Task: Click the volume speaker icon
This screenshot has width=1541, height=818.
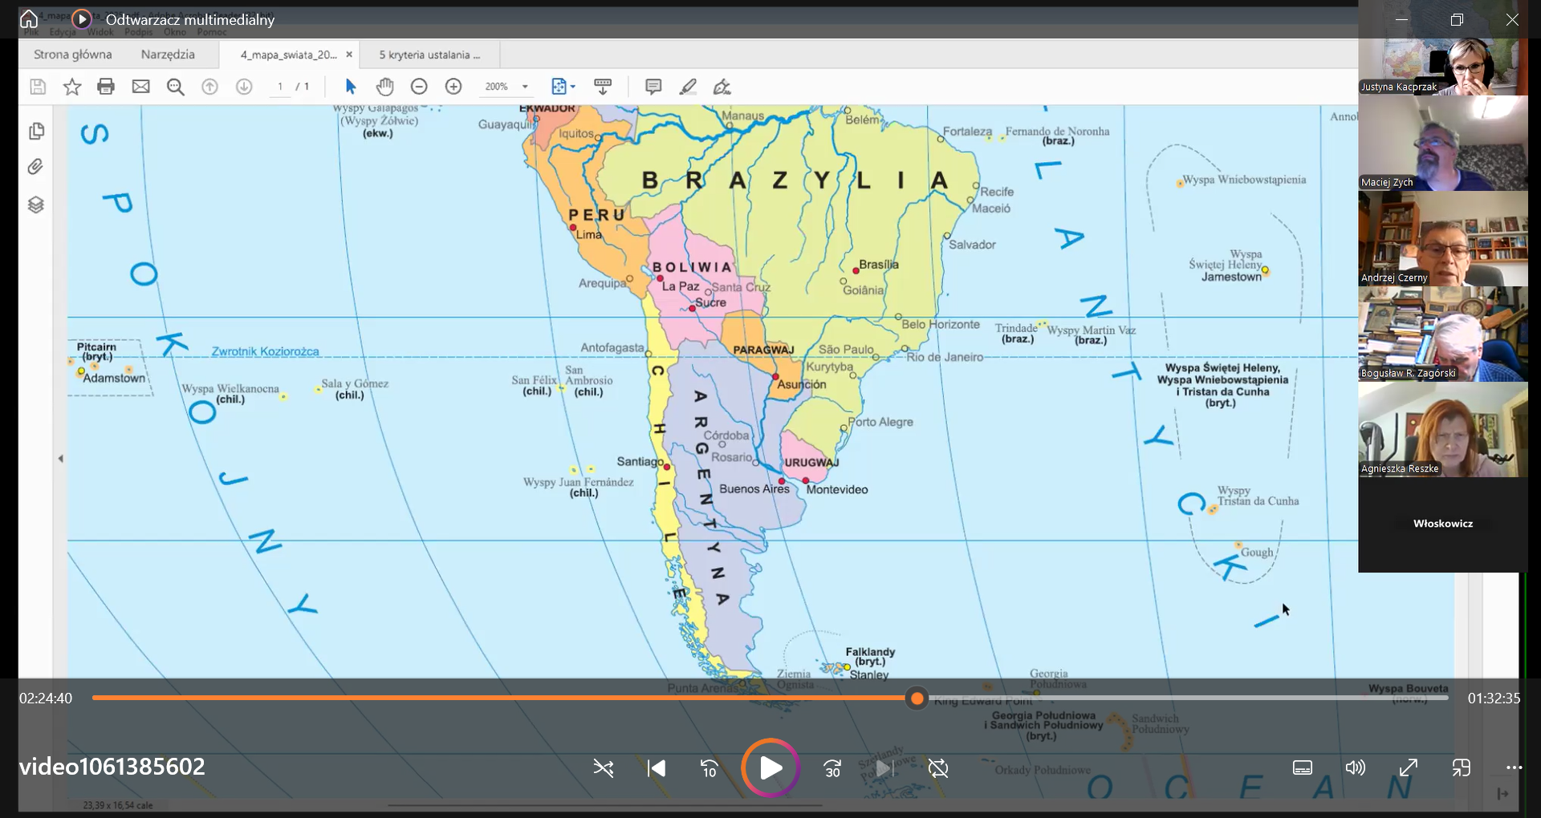Action: click(x=1356, y=767)
